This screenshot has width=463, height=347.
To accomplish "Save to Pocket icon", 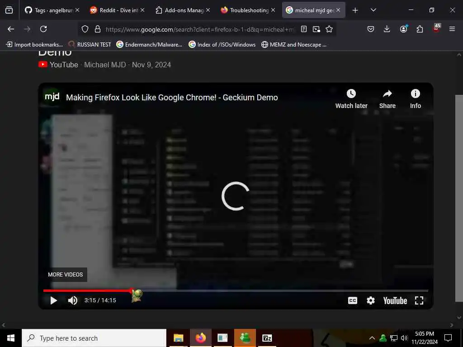I will pos(371,29).
